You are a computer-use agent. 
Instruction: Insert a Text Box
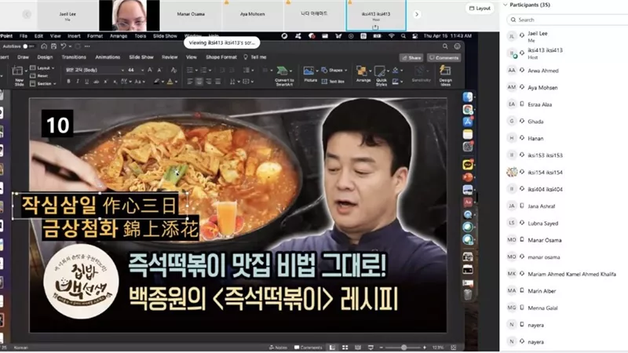click(x=333, y=82)
